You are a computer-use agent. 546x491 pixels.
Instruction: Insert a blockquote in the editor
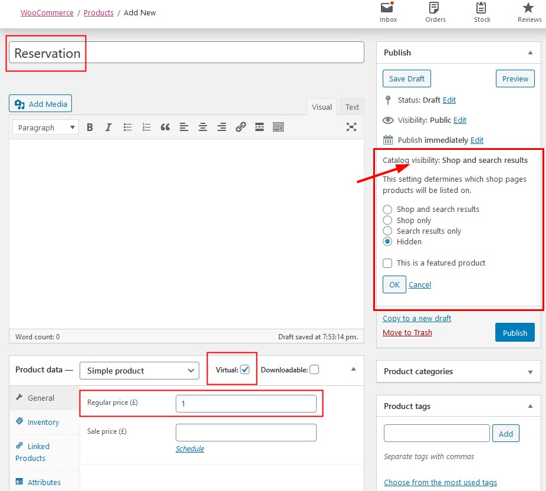pyautogui.click(x=165, y=127)
